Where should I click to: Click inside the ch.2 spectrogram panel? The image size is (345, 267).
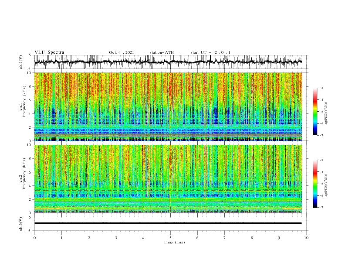[168, 179]
